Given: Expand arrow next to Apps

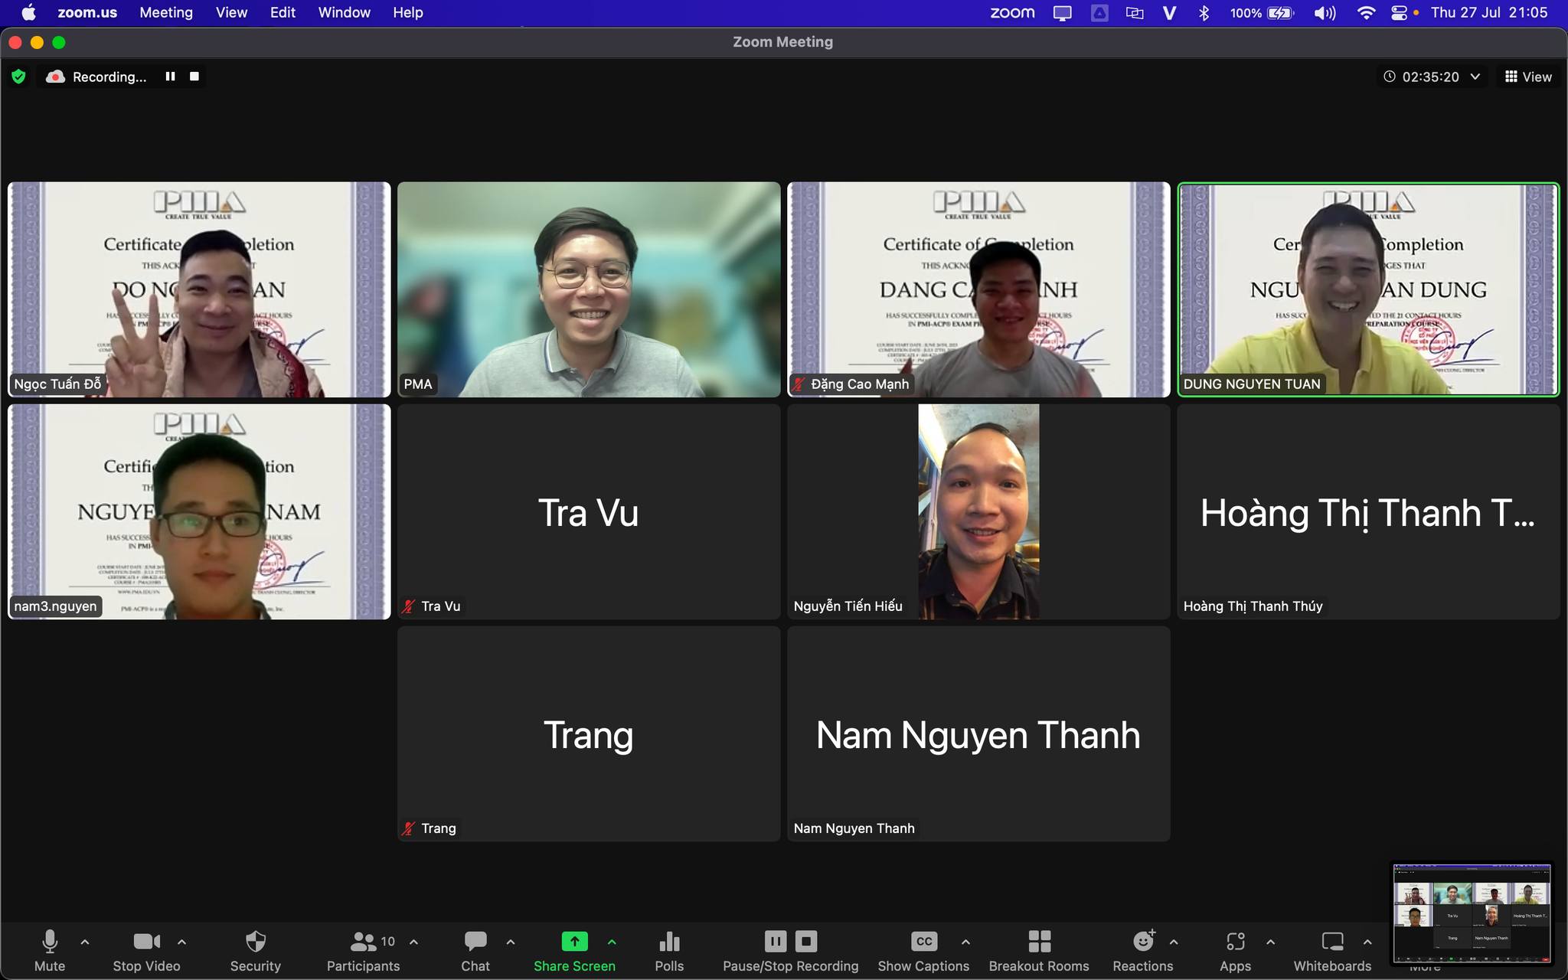Looking at the screenshot, I should click(1270, 942).
